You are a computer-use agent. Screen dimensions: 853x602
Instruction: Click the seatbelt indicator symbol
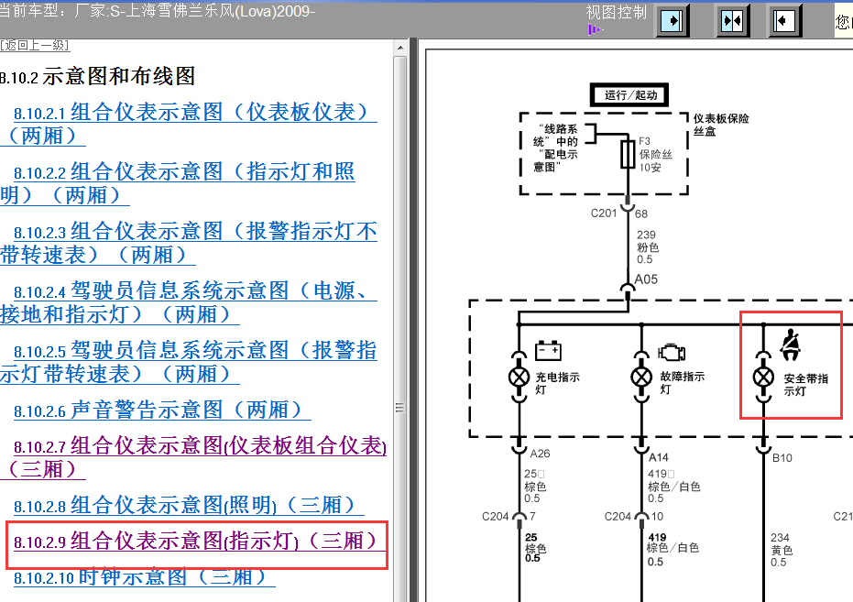tap(791, 345)
